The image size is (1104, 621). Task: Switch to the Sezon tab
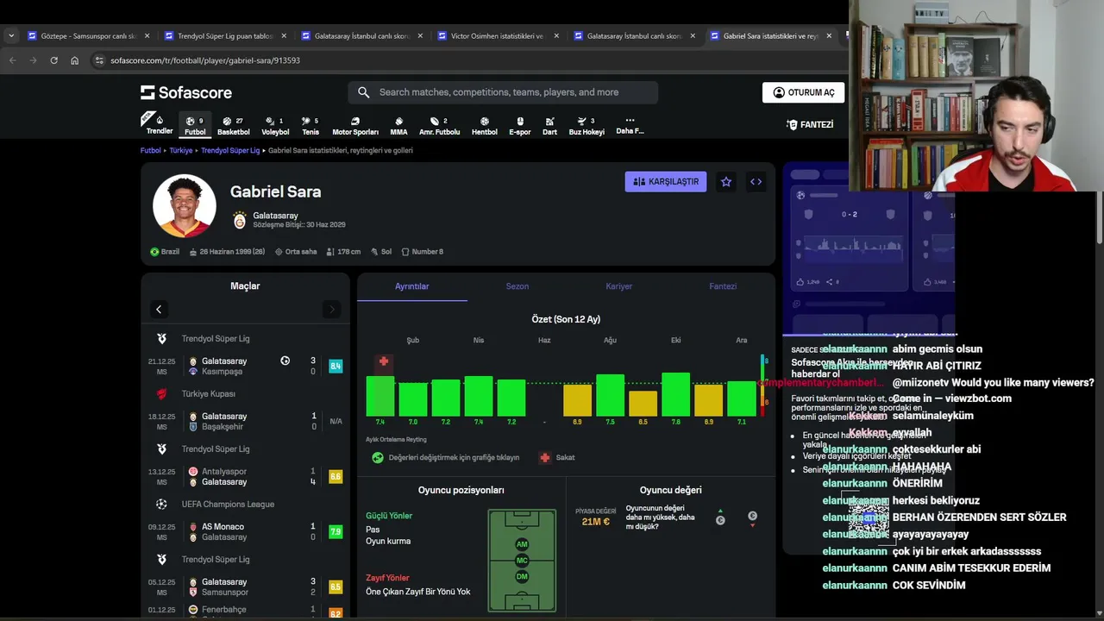(517, 286)
